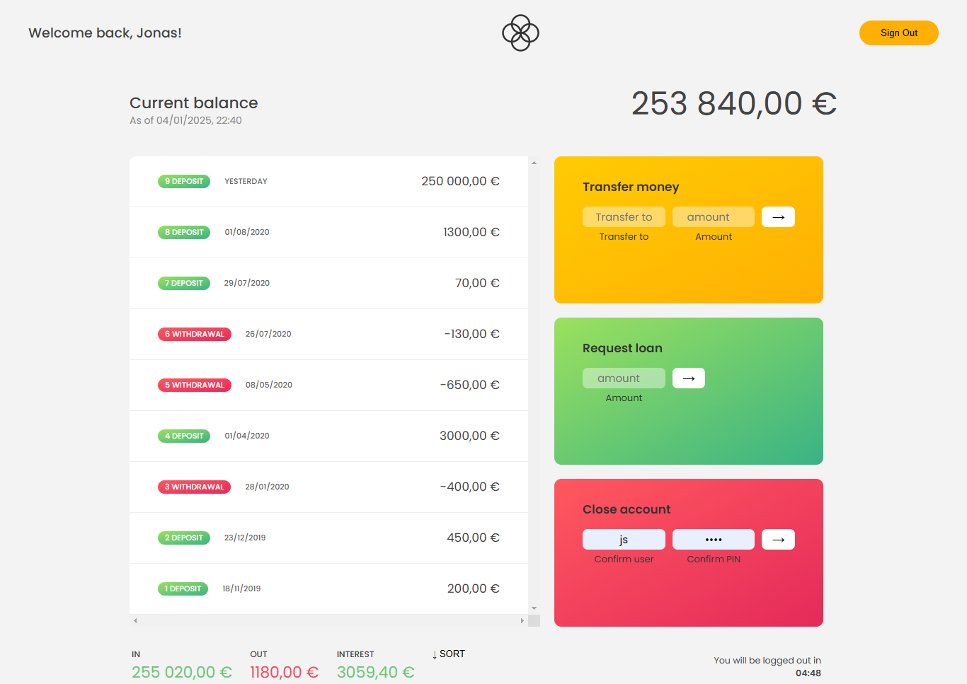This screenshot has width=967, height=684.
Task: Click the 3000,00 € deposit amount
Action: 469,436
